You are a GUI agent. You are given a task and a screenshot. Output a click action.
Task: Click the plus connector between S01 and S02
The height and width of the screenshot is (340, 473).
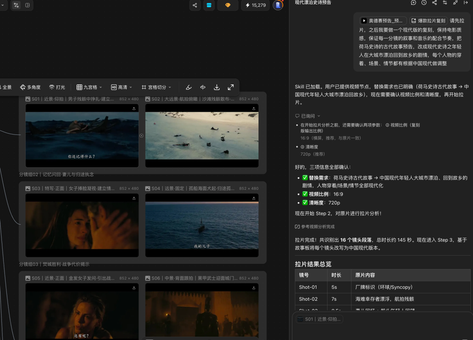click(141, 136)
